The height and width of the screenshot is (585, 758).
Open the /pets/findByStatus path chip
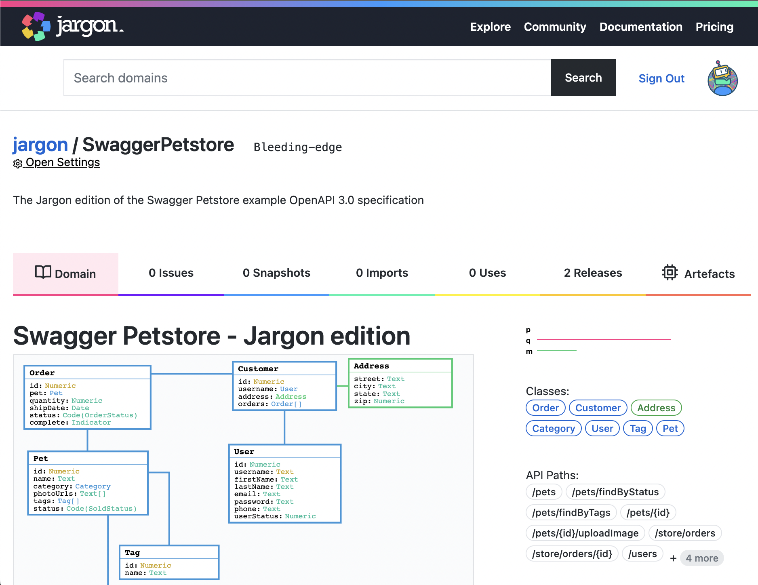(x=615, y=492)
